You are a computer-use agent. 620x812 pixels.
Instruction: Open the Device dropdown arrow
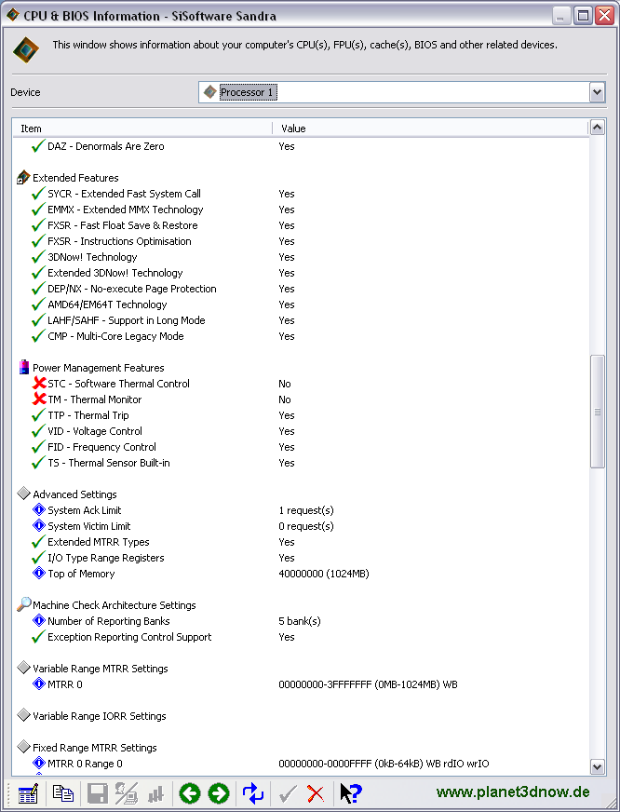click(x=598, y=92)
